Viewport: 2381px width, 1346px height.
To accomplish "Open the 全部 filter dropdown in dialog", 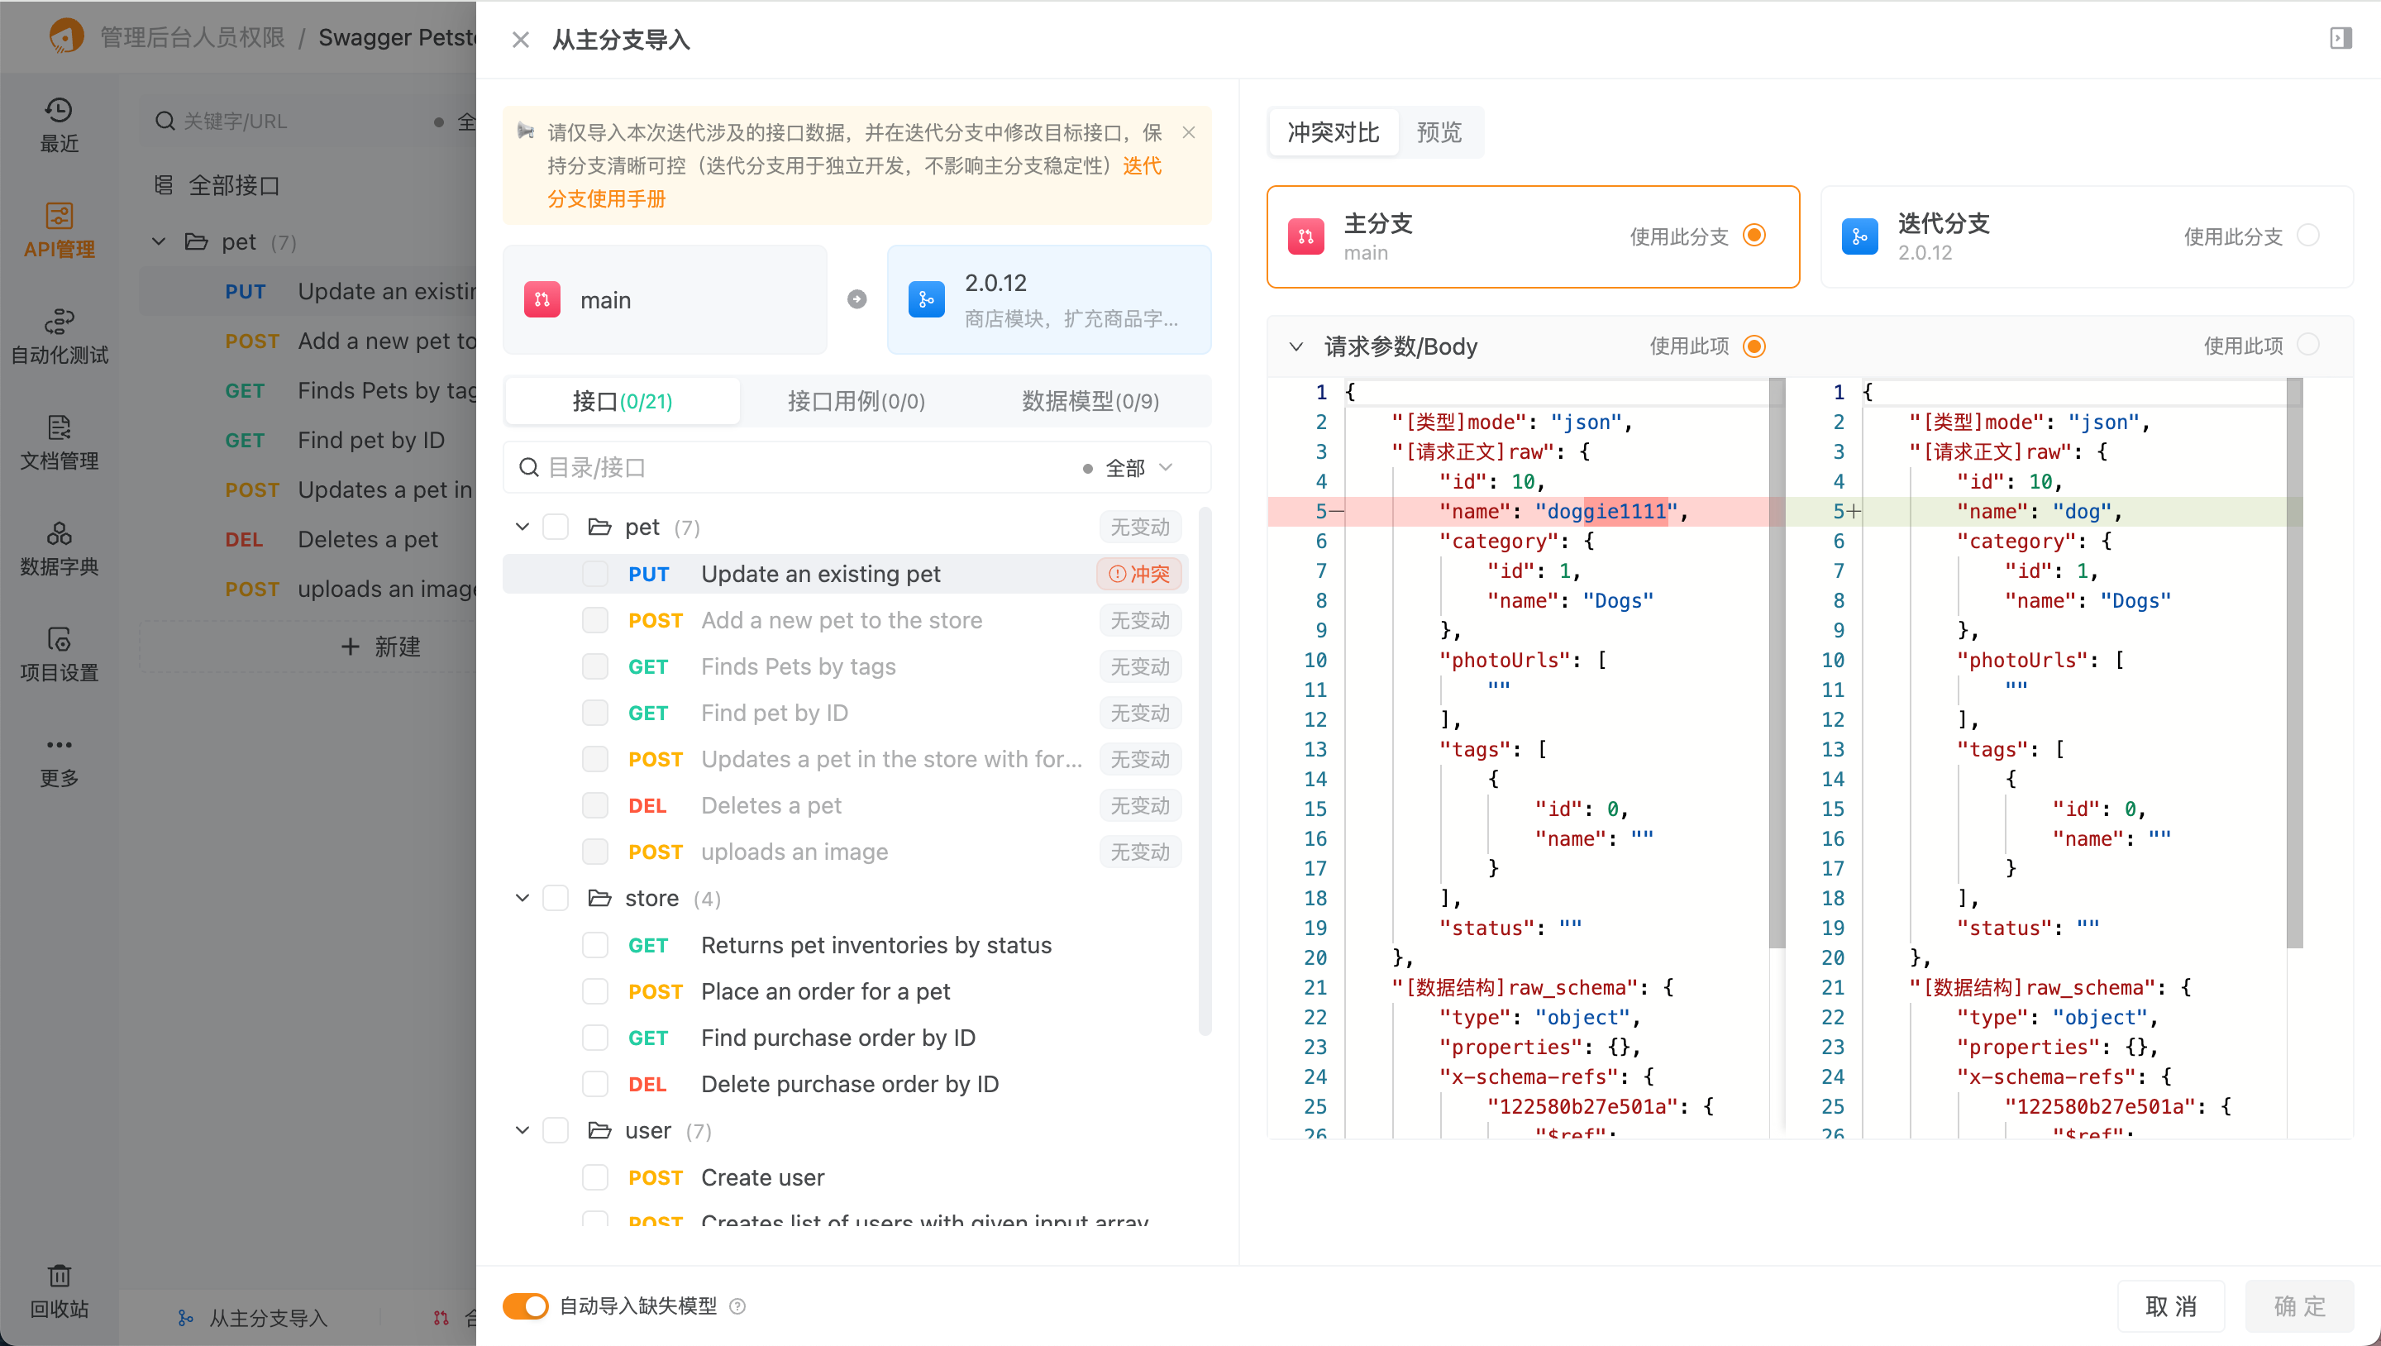I will click(1128, 468).
